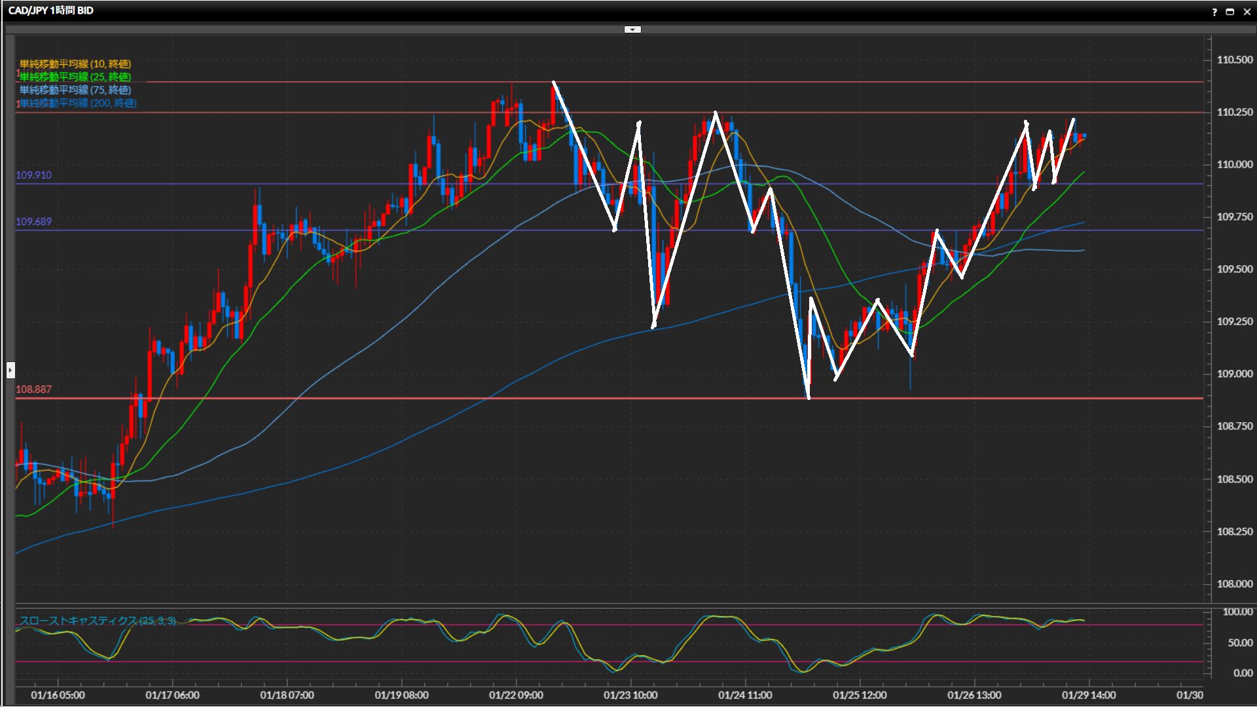Select the 109.689 horizontal line label
This screenshot has width=1257, height=707.
click(x=33, y=222)
